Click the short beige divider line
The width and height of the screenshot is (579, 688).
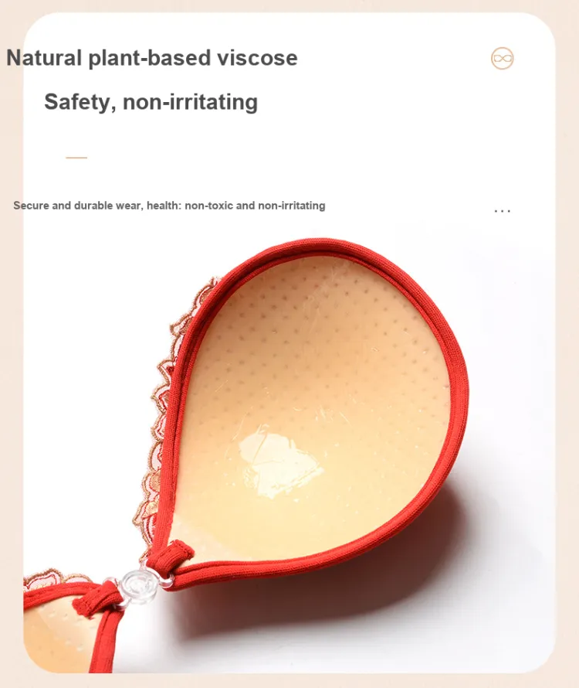(x=76, y=158)
